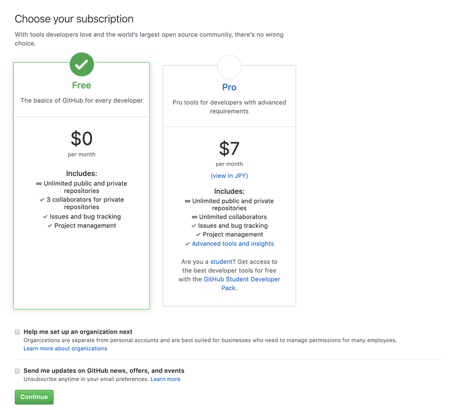Image resolution: width=462 pixels, height=410 pixels.
Task: Click the Free plan heading
Action: pyautogui.click(x=82, y=85)
